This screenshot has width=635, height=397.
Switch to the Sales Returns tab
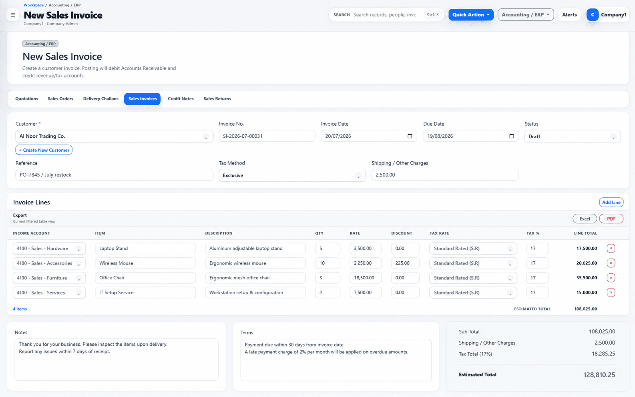[217, 99]
